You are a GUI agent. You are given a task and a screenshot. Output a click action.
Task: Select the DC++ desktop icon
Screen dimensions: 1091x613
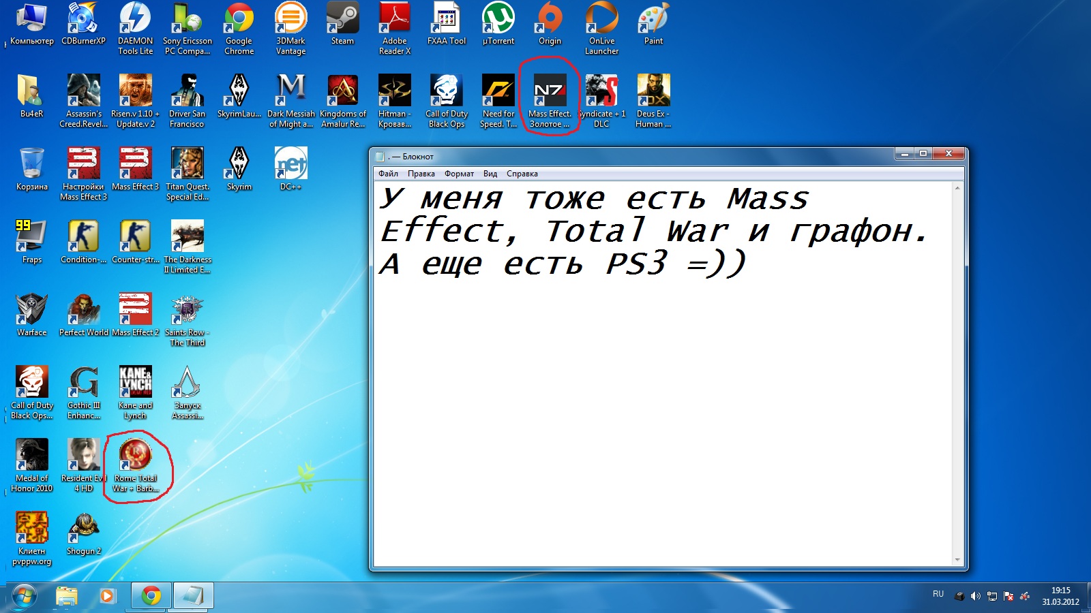pos(290,169)
